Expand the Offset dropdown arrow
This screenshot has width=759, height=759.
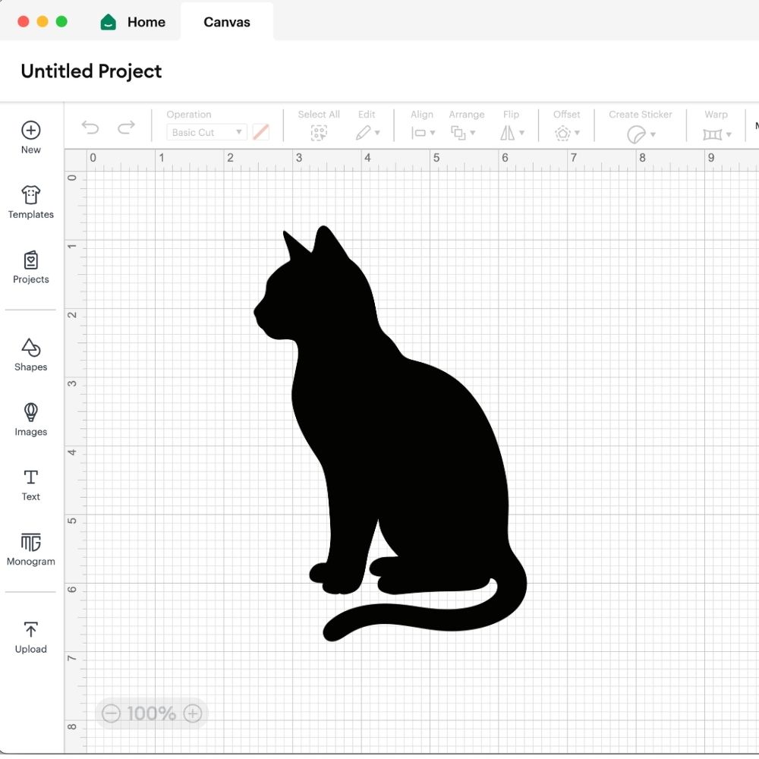tap(577, 133)
